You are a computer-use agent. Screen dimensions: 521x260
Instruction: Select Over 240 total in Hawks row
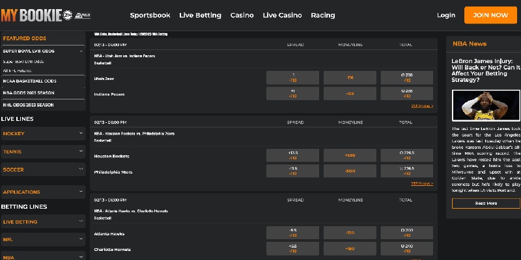406,233
